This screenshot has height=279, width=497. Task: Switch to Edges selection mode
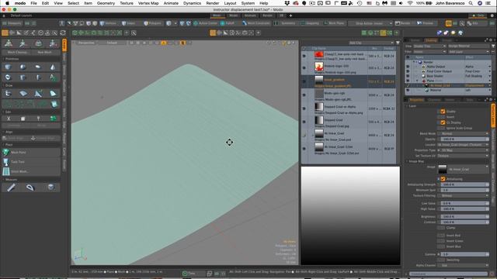[129, 23]
